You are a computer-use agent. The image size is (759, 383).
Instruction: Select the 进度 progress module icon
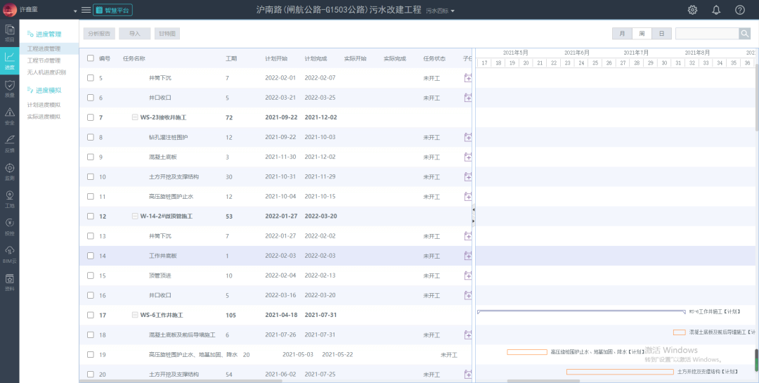[x=10, y=61]
